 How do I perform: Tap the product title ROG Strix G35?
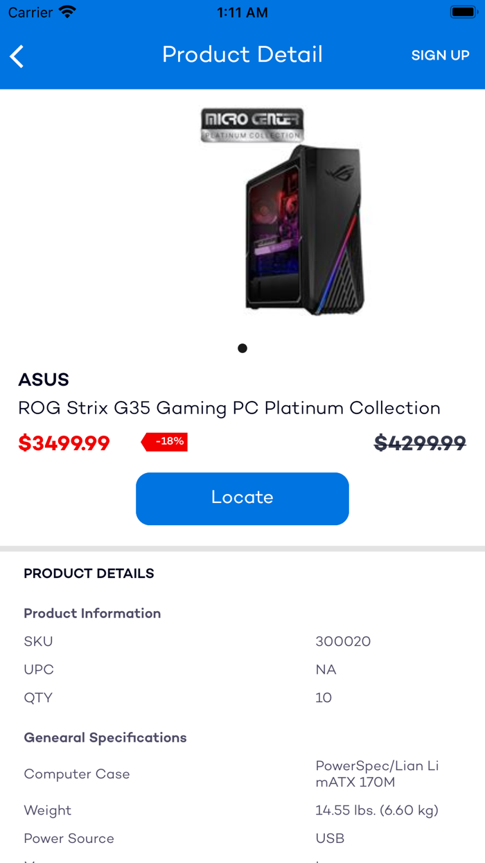[x=229, y=408]
